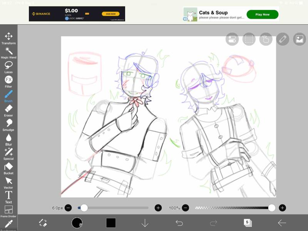308x231 pixels.
Task: Pick the Eraser tool
Action: click(8, 110)
